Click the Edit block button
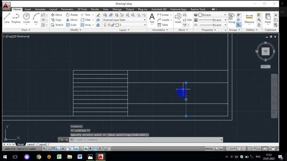Viewport: 287px width, 161px height. pos(187,20)
